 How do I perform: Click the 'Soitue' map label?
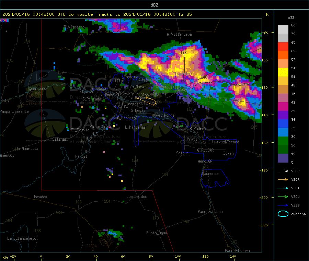(182, 153)
